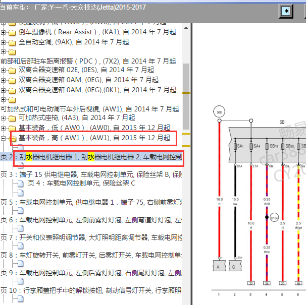Screen dimensions: 306x305
Task: Click fuse SA4 in wiring diagram
Action: pos(251,146)
